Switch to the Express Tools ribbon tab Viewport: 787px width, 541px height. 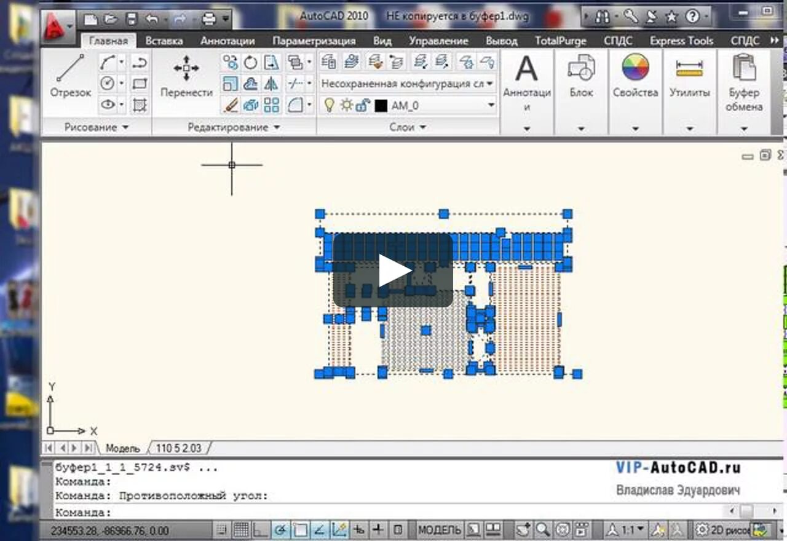point(682,41)
